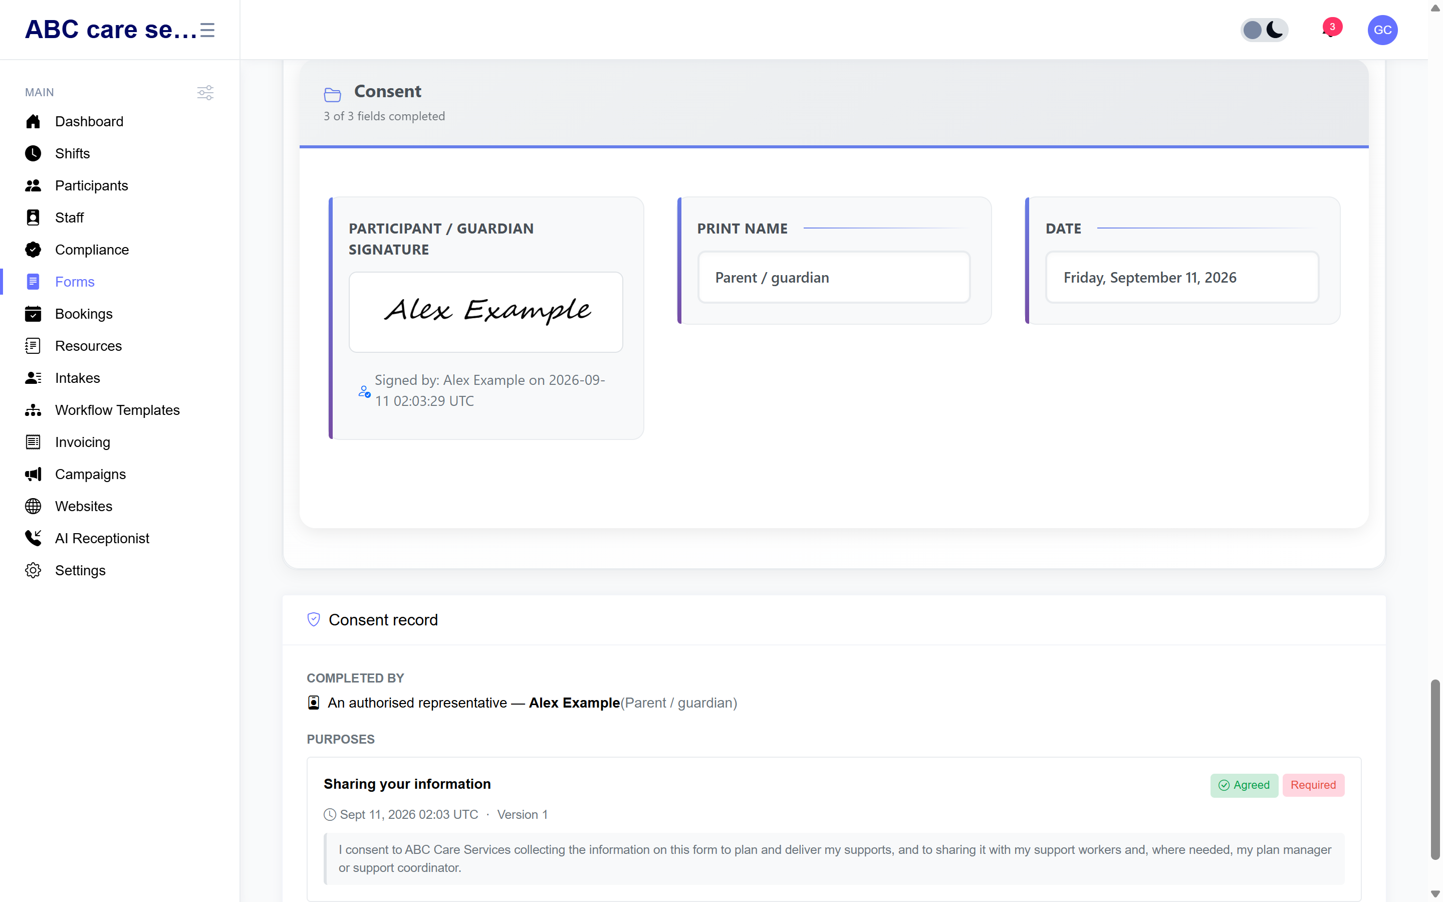Viewport: 1443px width, 902px height.
Task: Click the 'Version 1' text
Action: pyautogui.click(x=523, y=814)
